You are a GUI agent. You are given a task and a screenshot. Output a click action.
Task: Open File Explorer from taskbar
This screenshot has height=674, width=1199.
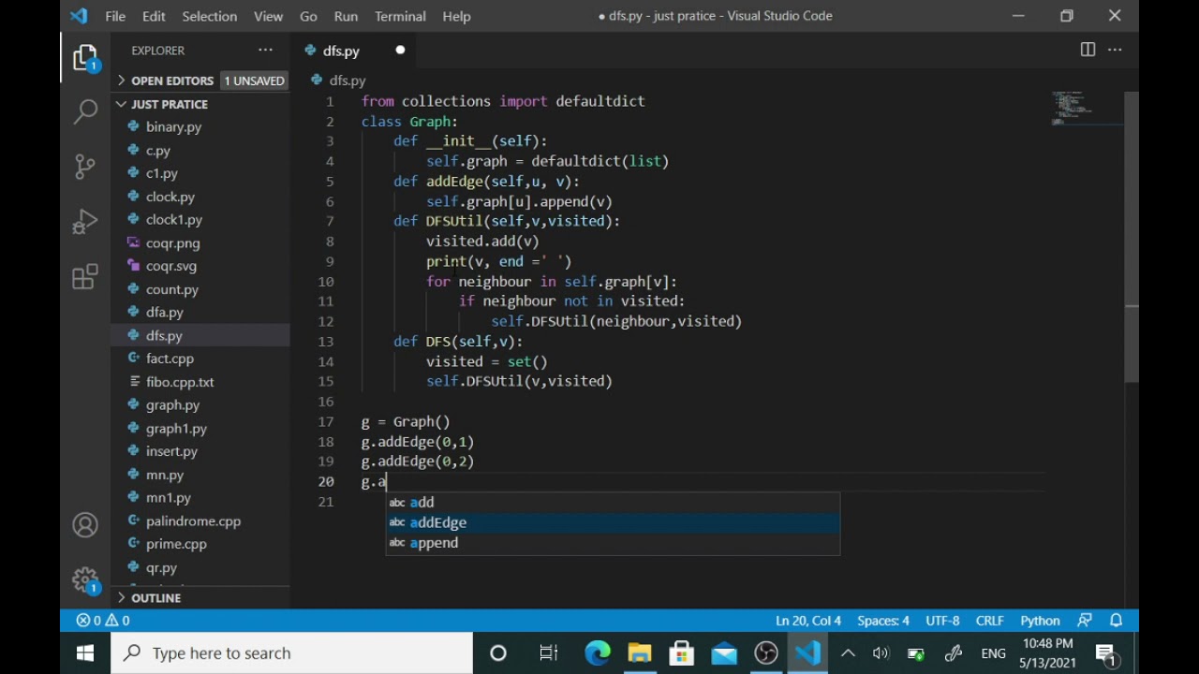point(640,653)
